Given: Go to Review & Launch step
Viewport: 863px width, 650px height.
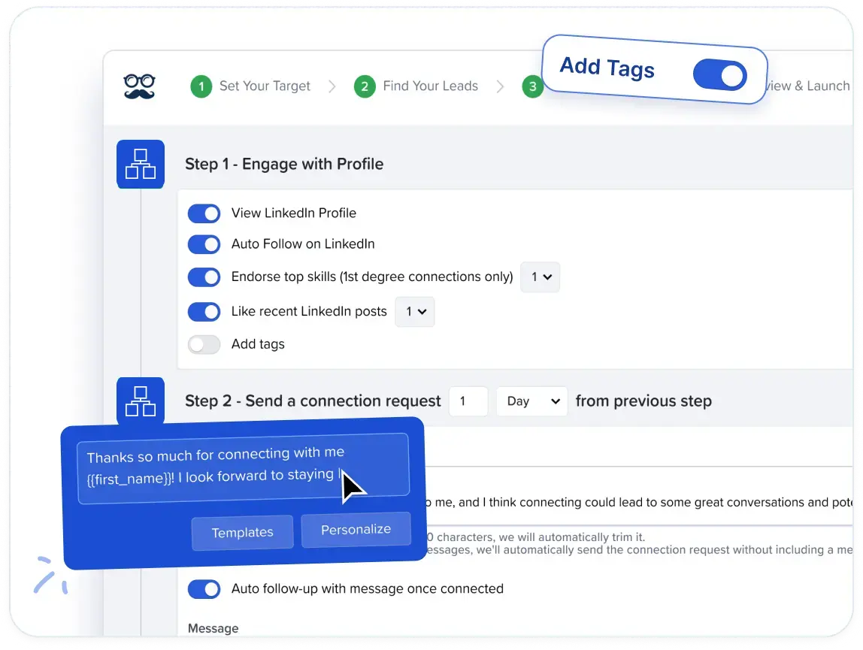Looking at the screenshot, I should tap(809, 86).
